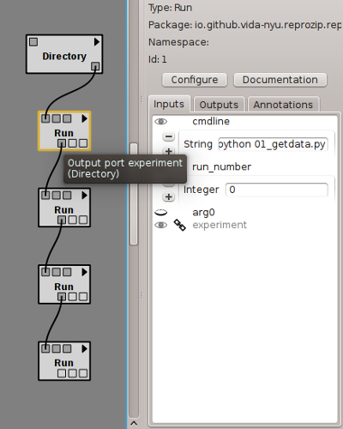
Task: Click the run_number Integer input field
Action: (x=277, y=190)
